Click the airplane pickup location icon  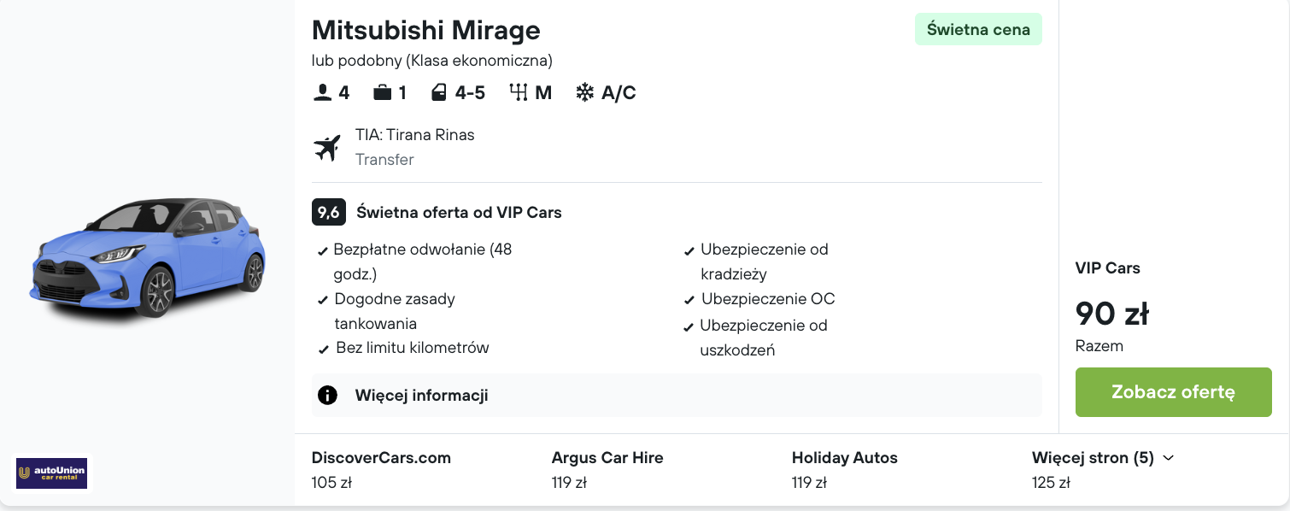pos(327,147)
